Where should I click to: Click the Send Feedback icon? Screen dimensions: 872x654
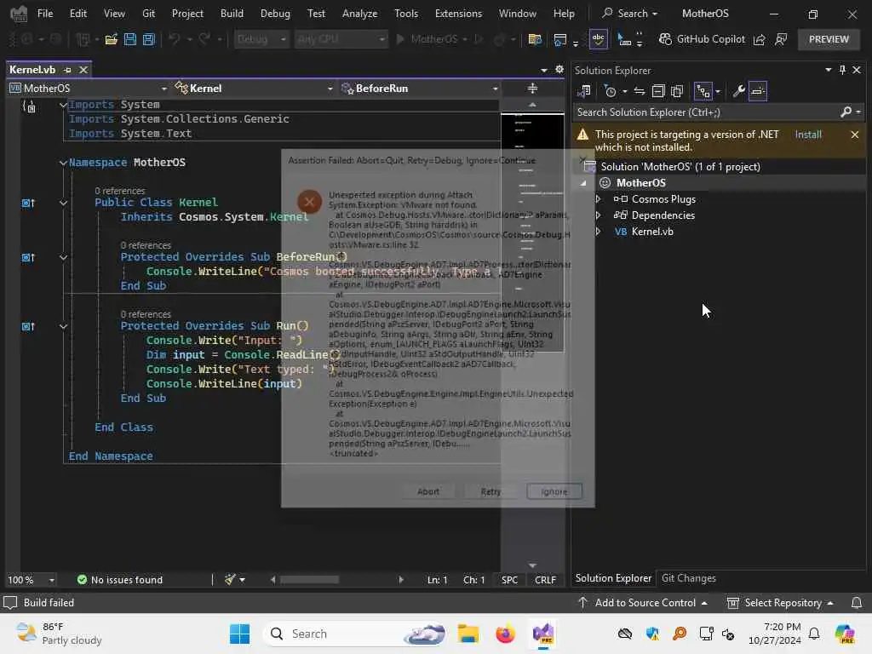(x=781, y=39)
